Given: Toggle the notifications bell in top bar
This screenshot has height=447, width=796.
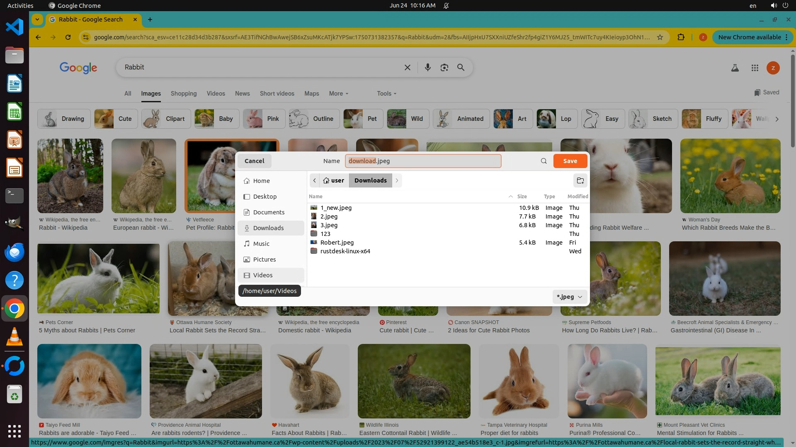Looking at the screenshot, I should coord(446,5).
